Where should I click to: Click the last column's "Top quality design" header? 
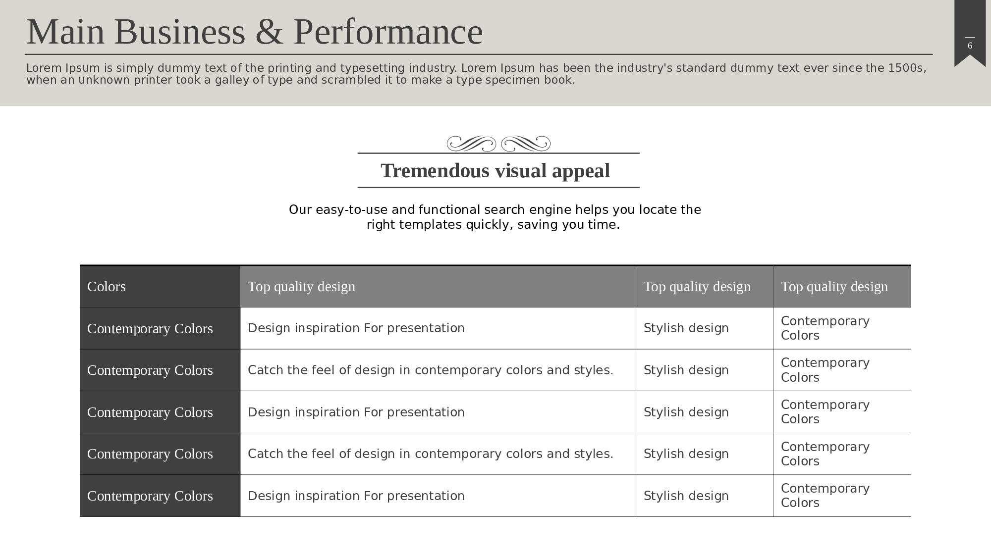[841, 287]
